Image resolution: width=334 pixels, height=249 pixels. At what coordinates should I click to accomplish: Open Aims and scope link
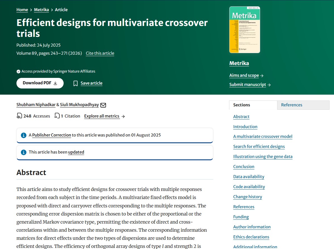pos(244,75)
